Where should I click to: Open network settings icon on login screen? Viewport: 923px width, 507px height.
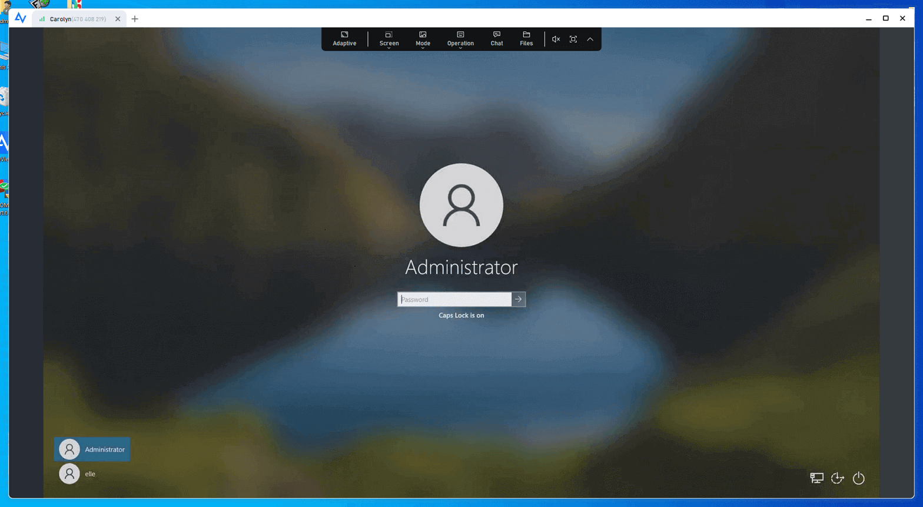(x=816, y=478)
